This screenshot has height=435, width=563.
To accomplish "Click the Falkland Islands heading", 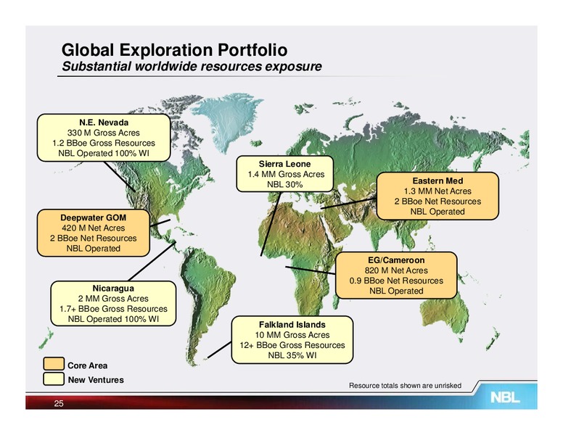I will (x=292, y=325).
